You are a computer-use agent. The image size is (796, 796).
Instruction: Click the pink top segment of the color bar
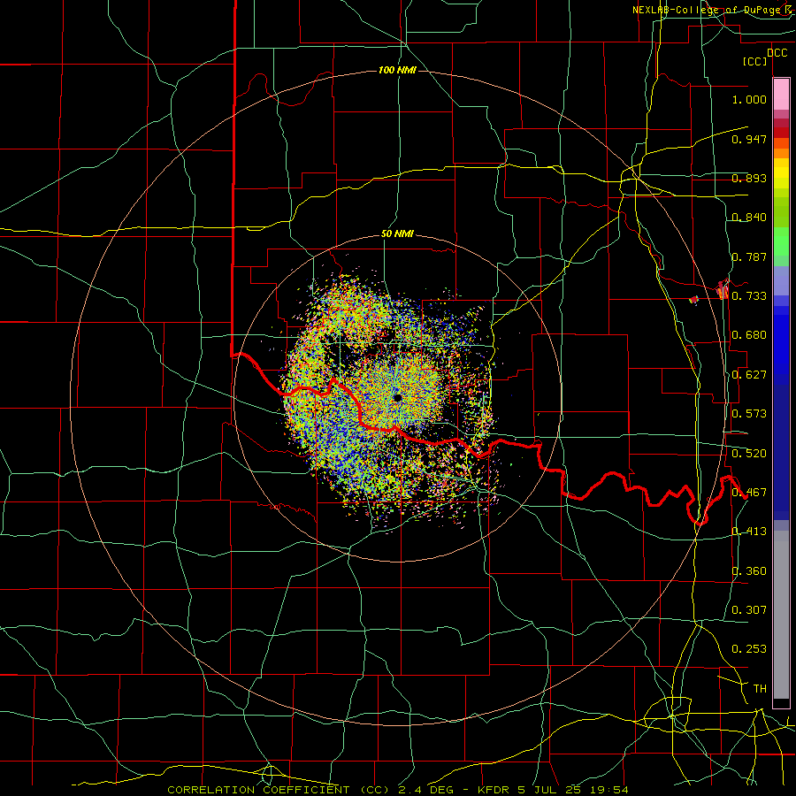781,95
